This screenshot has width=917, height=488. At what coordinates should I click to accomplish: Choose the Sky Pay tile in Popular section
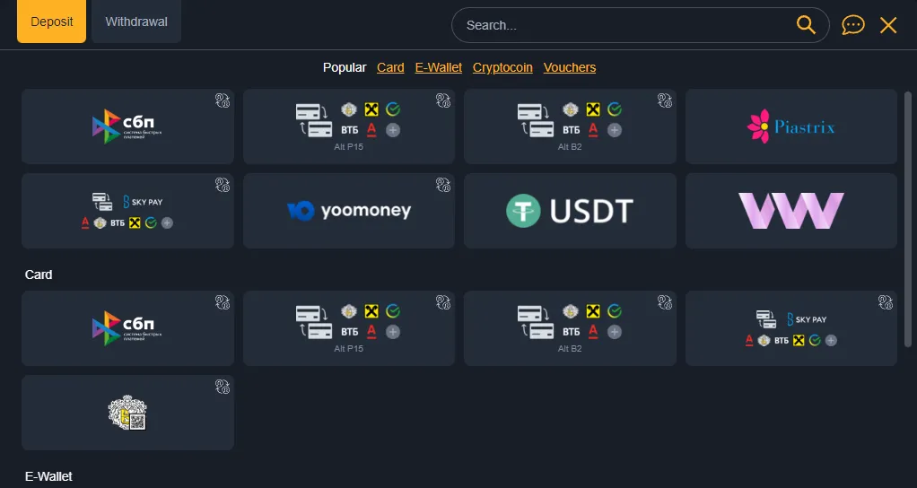click(x=127, y=211)
